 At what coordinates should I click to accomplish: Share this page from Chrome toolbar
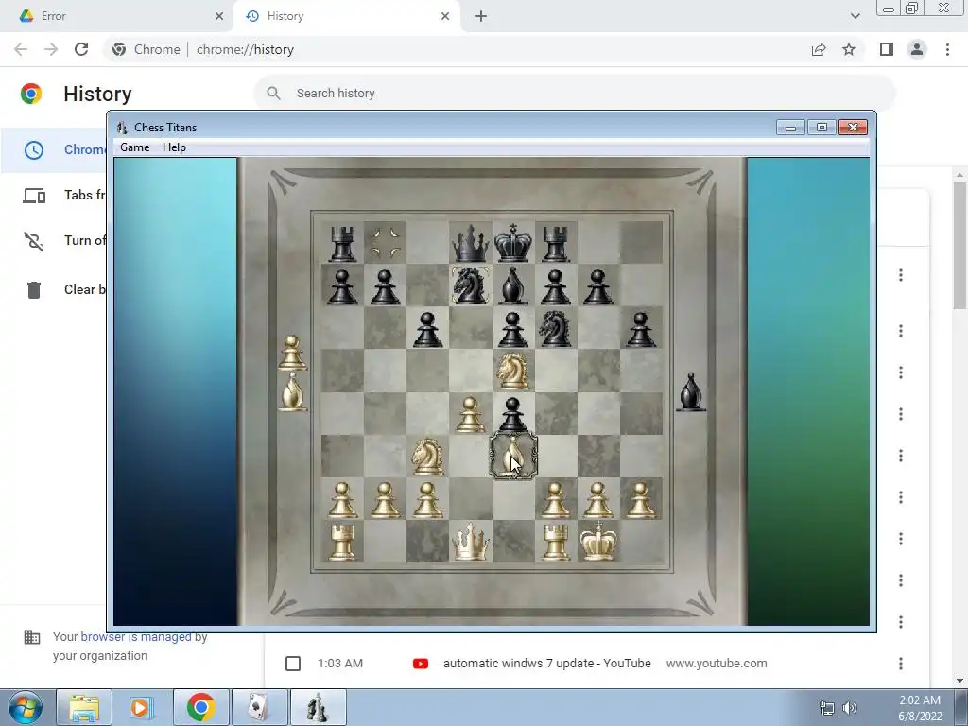pos(819,49)
